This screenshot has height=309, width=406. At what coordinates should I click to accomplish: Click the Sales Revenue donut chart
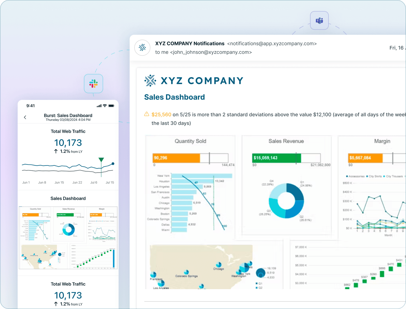click(286, 201)
